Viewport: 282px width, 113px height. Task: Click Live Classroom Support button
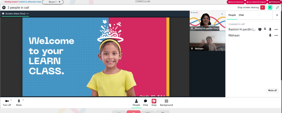[x=256, y=2]
